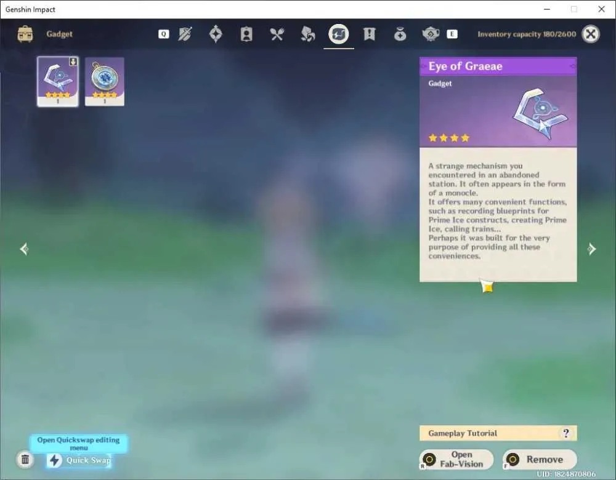Click the lightning bolt Quick Swap icon
The width and height of the screenshot is (616, 480).
(x=55, y=460)
